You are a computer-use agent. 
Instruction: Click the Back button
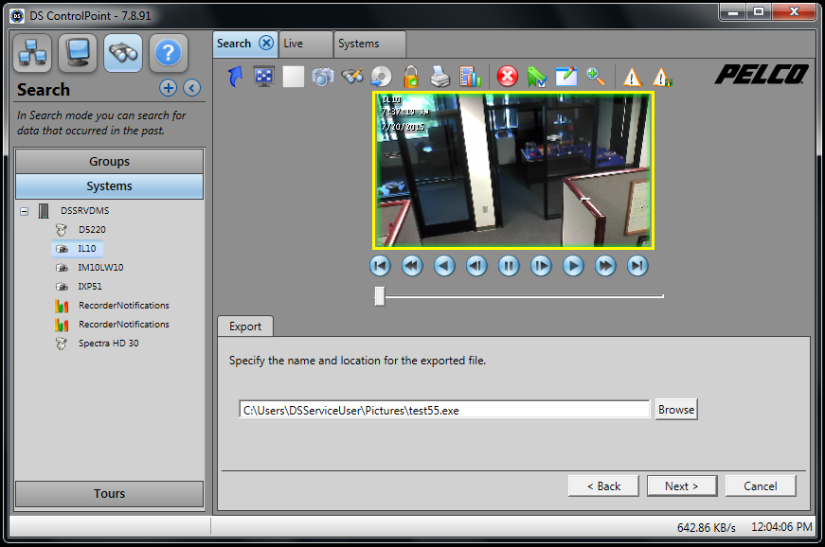point(603,486)
